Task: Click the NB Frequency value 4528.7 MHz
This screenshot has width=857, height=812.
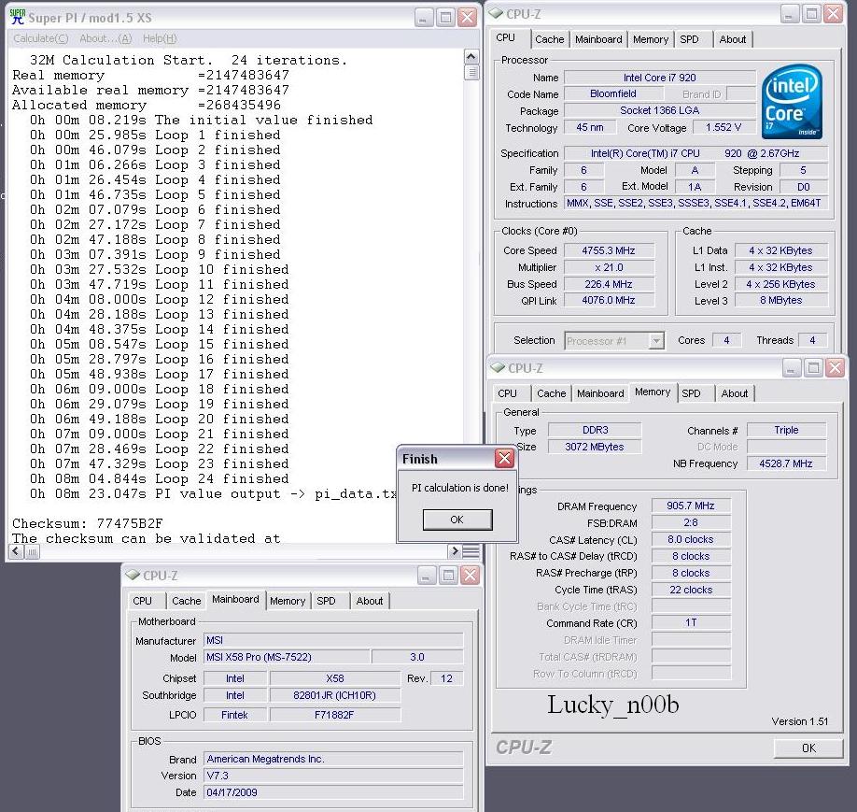Action: coord(786,463)
